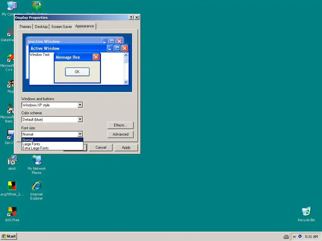322x241 pixels.
Task: Choose Large Fonts in the font size list
Action: [53, 144]
